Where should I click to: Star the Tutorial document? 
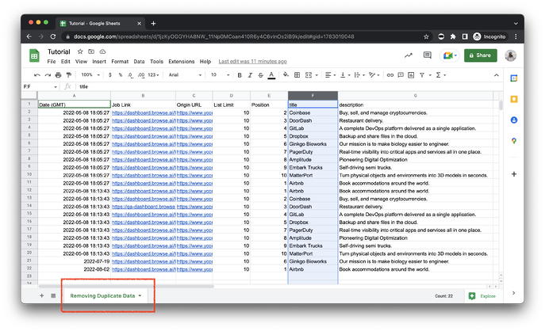point(80,51)
